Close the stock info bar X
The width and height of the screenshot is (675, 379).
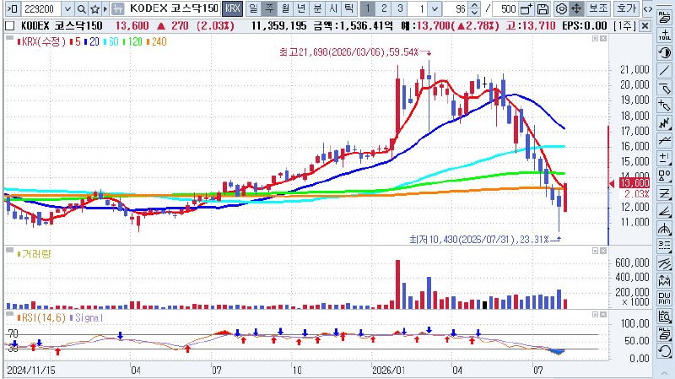(x=645, y=26)
